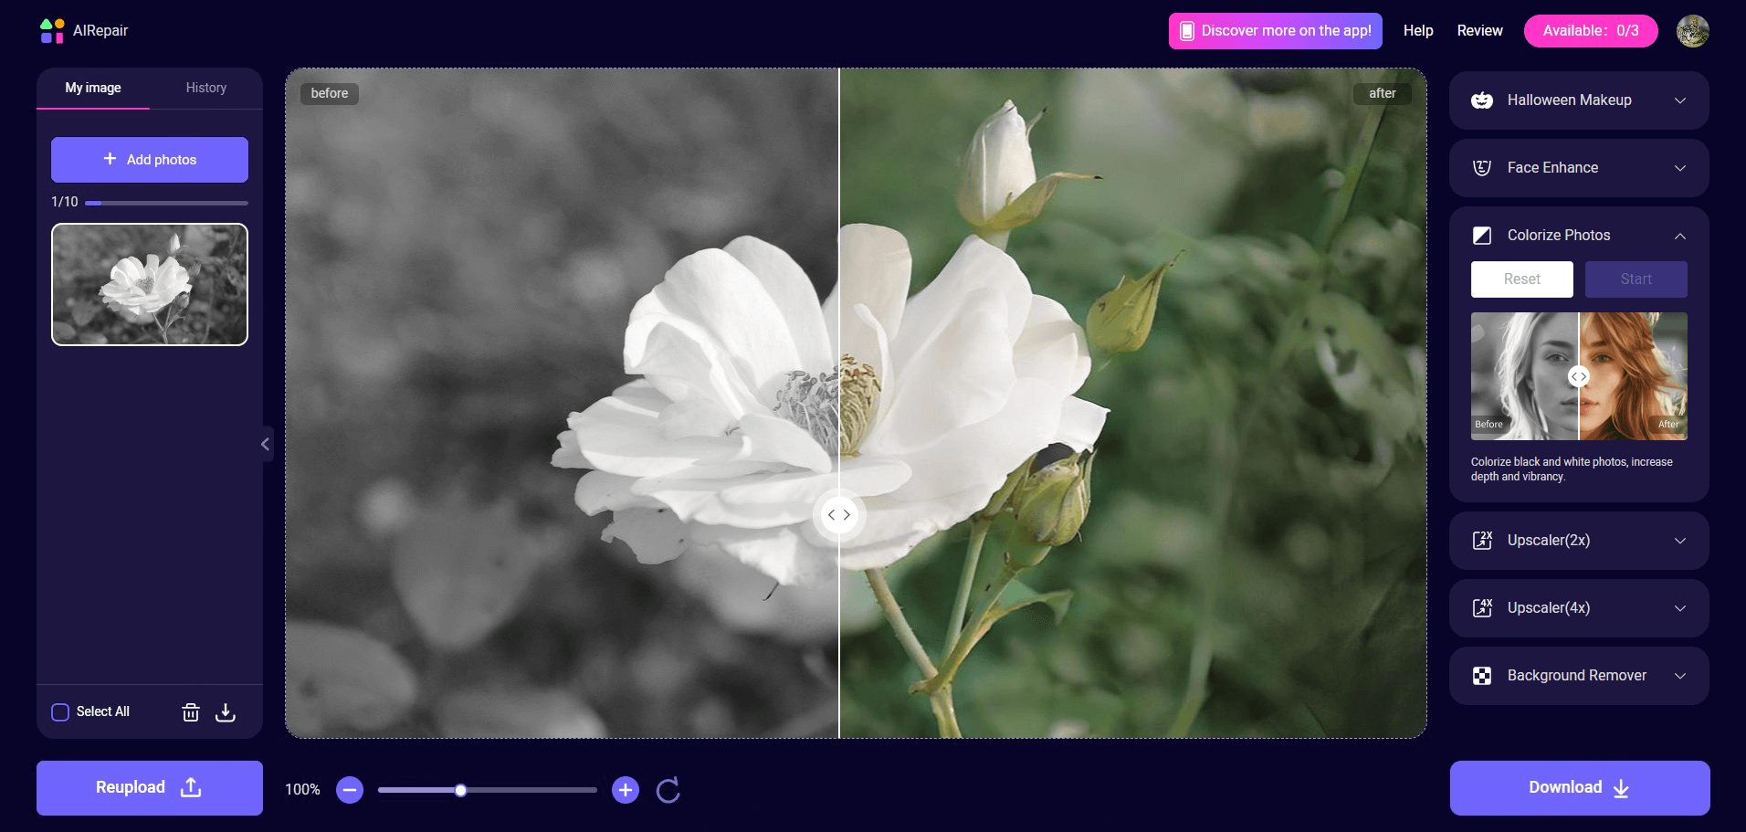Expand the Upscaler(2x) panel

(x=1680, y=540)
